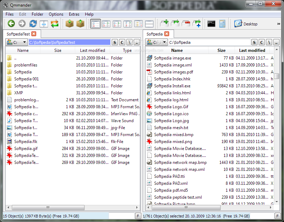Select the first detailed list view icon
Image resolution: width=284 pixels, height=222 pixels.
(96, 24)
